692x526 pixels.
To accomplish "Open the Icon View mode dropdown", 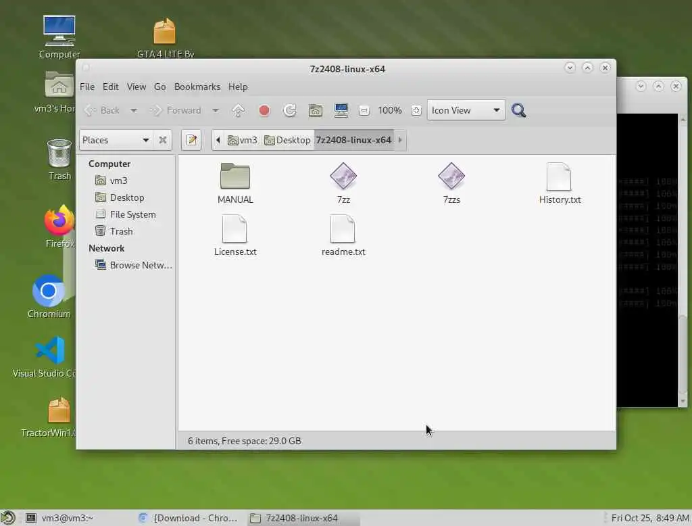I will tap(466, 110).
